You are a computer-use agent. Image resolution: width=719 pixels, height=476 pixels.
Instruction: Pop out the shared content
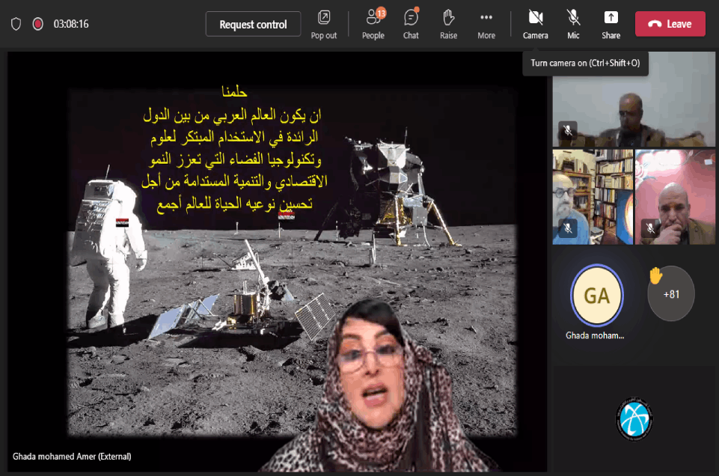click(324, 24)
